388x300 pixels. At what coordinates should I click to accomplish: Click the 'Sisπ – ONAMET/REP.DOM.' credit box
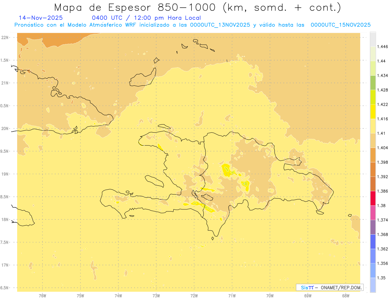[330, 287]
